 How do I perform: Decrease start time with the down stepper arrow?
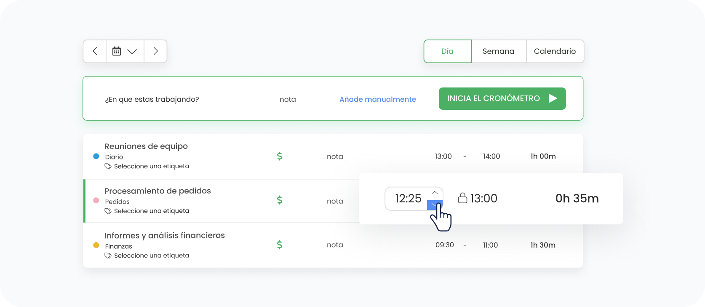point(434,205)
